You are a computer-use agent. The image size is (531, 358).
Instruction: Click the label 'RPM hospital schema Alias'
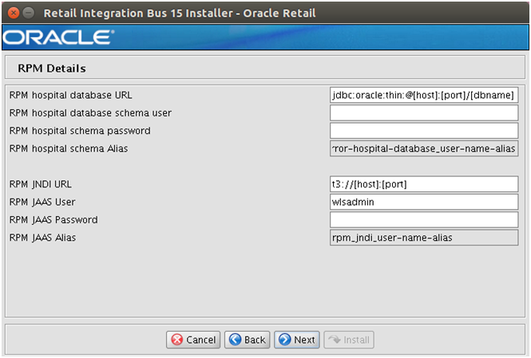pyautogui.click(x=69, y=148)
